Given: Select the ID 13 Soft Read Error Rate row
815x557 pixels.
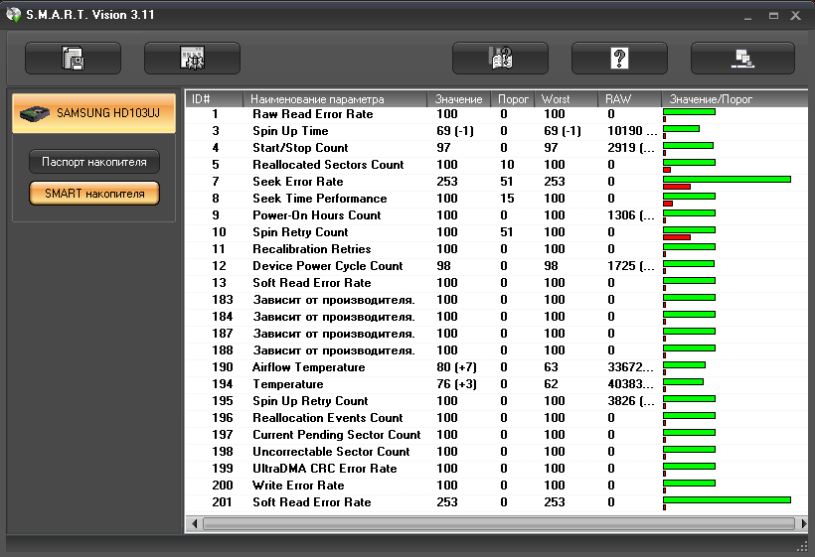Looking at the screenshot, I should (496, 283).
